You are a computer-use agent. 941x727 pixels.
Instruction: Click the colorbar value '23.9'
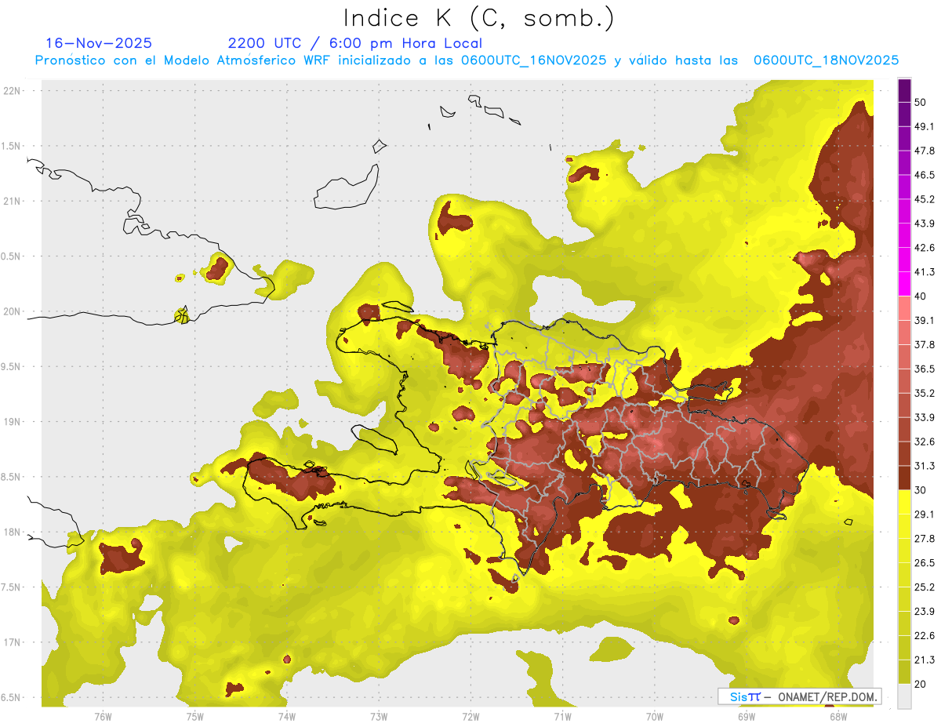click(x=925, y=612)
